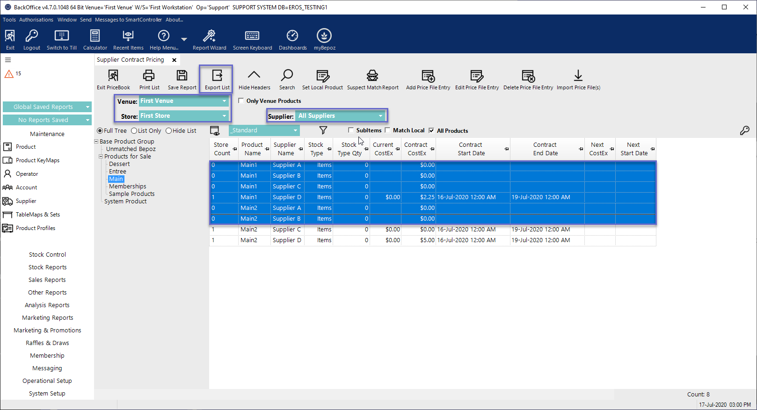Viewport: 757px width, 410px height.
Task: Click Add Price File Entry icon
Action: click(428, 76)
